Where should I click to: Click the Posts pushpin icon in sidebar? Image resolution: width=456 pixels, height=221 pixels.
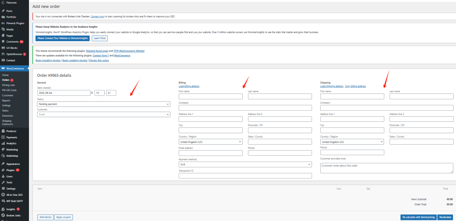tap(3, 11)
